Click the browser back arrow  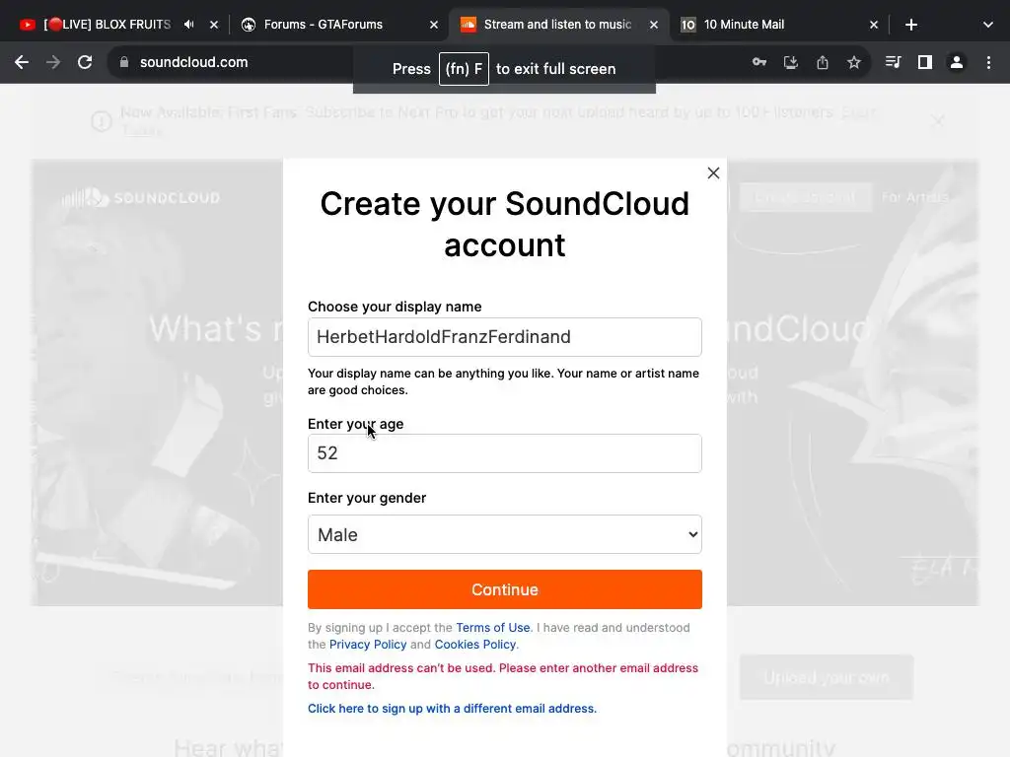22,62
